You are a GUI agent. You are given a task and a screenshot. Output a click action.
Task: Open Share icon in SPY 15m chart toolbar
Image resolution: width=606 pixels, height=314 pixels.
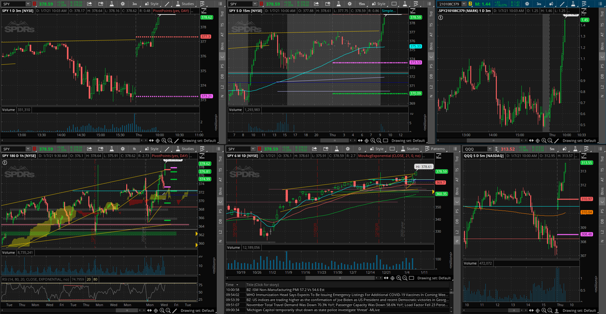point(317,4)
